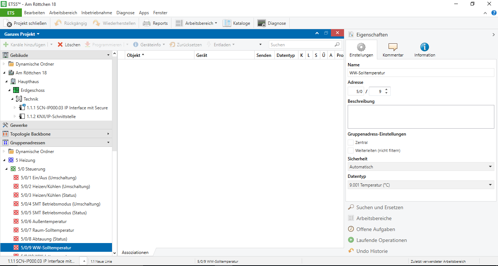Sort by the Gerät column header
Screen dimensions: 498x266
[x=224, y=55]
